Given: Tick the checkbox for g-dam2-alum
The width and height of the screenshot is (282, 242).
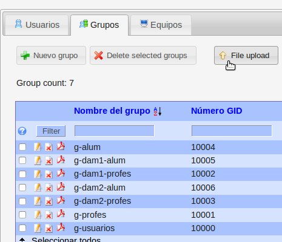Looking at the screenshot, I should point(22,188).
